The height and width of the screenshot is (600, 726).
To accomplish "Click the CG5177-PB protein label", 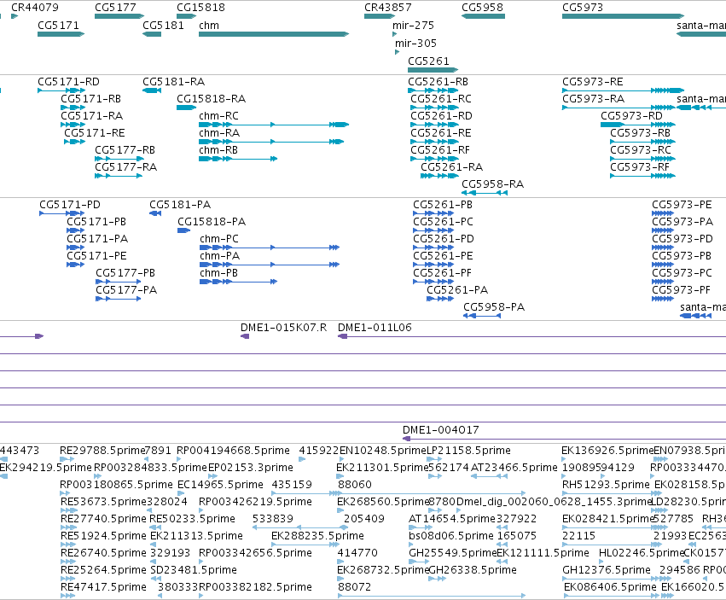I will click(x=125, y=273).
